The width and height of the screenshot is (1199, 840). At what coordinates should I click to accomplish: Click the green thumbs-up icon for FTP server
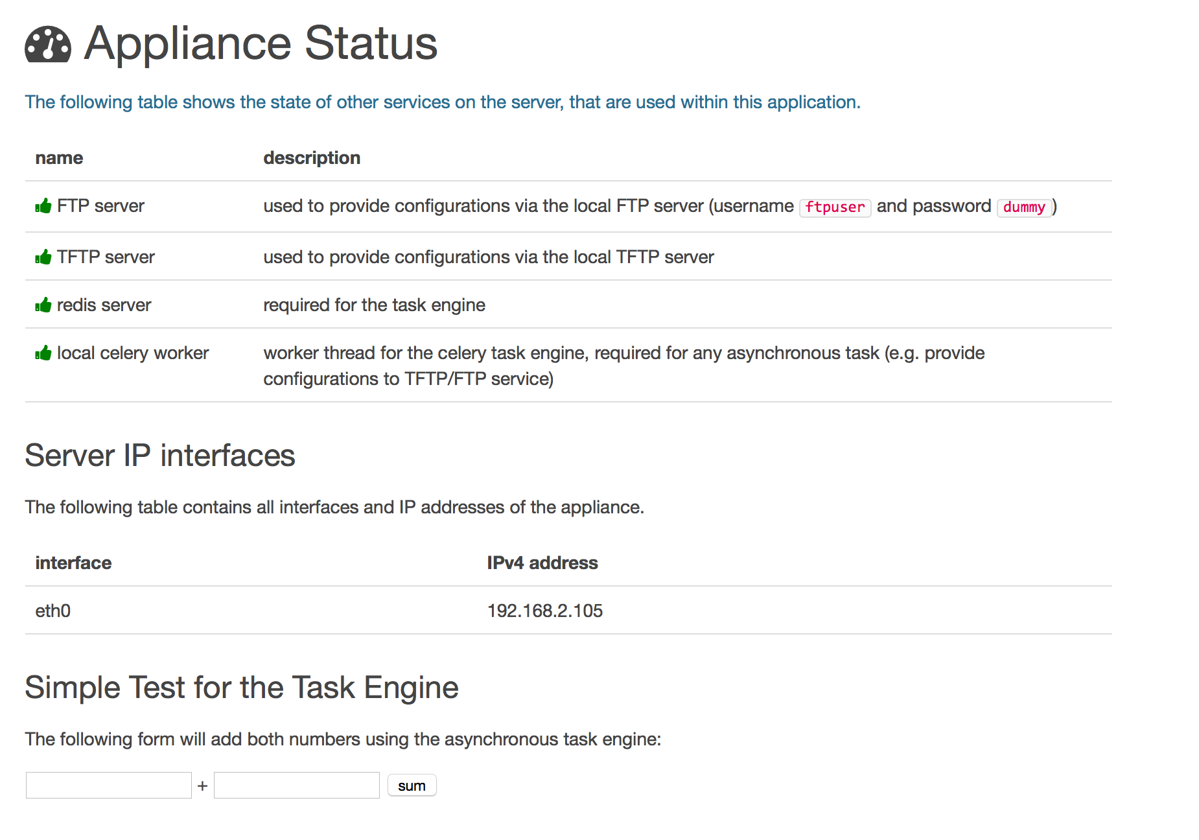[43, 206]
